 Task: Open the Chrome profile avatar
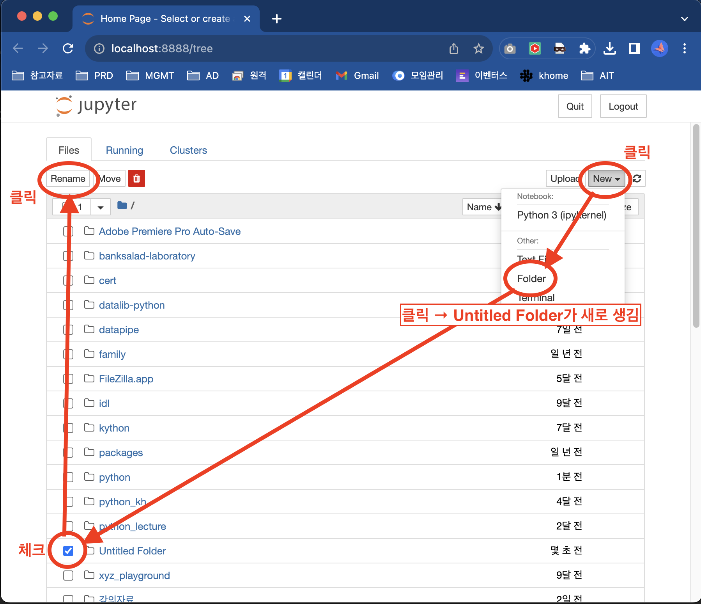coord(660,48)
